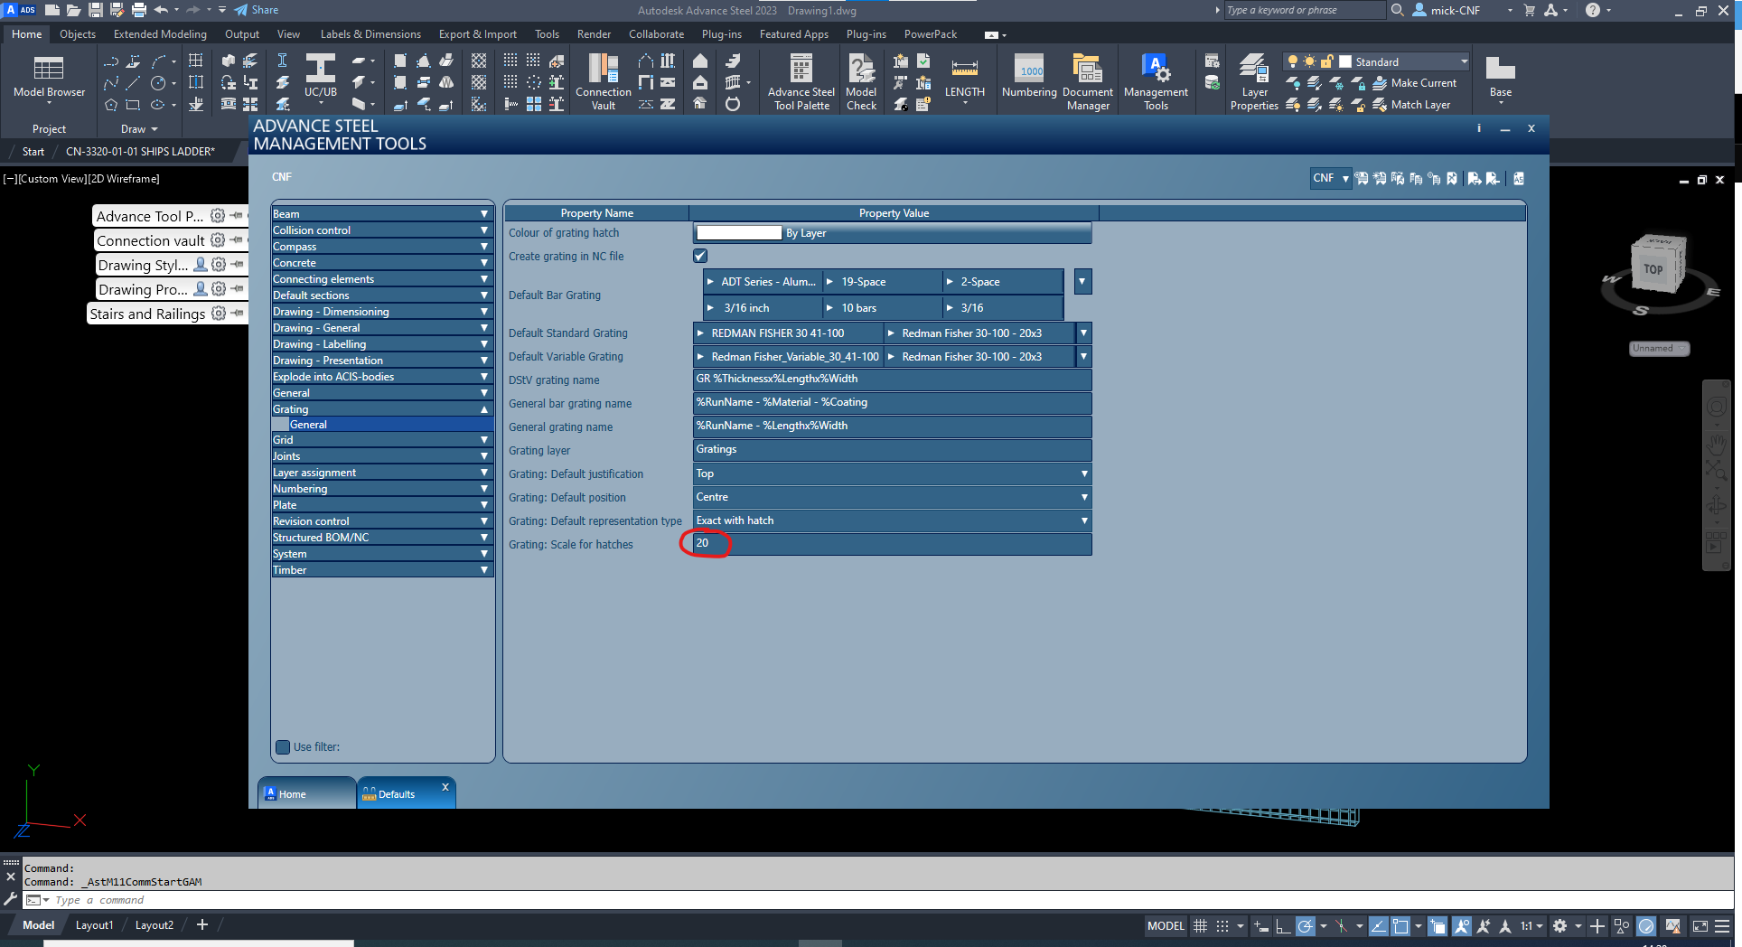Click the Share button in title bar
This screenshot has width=1742, height=947.
pos(257,10)
